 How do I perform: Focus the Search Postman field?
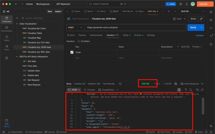tap(108, 4)
